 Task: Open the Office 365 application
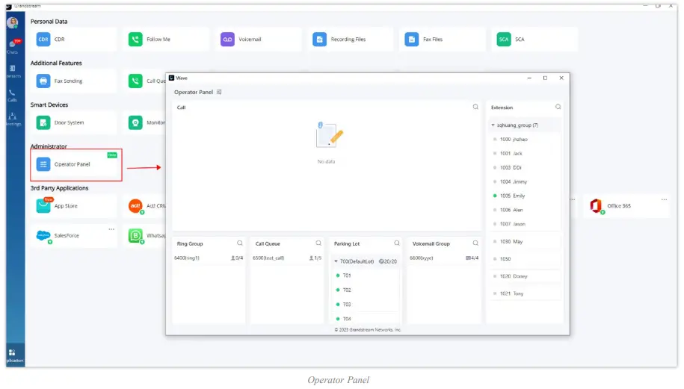(x=626, y=205)
